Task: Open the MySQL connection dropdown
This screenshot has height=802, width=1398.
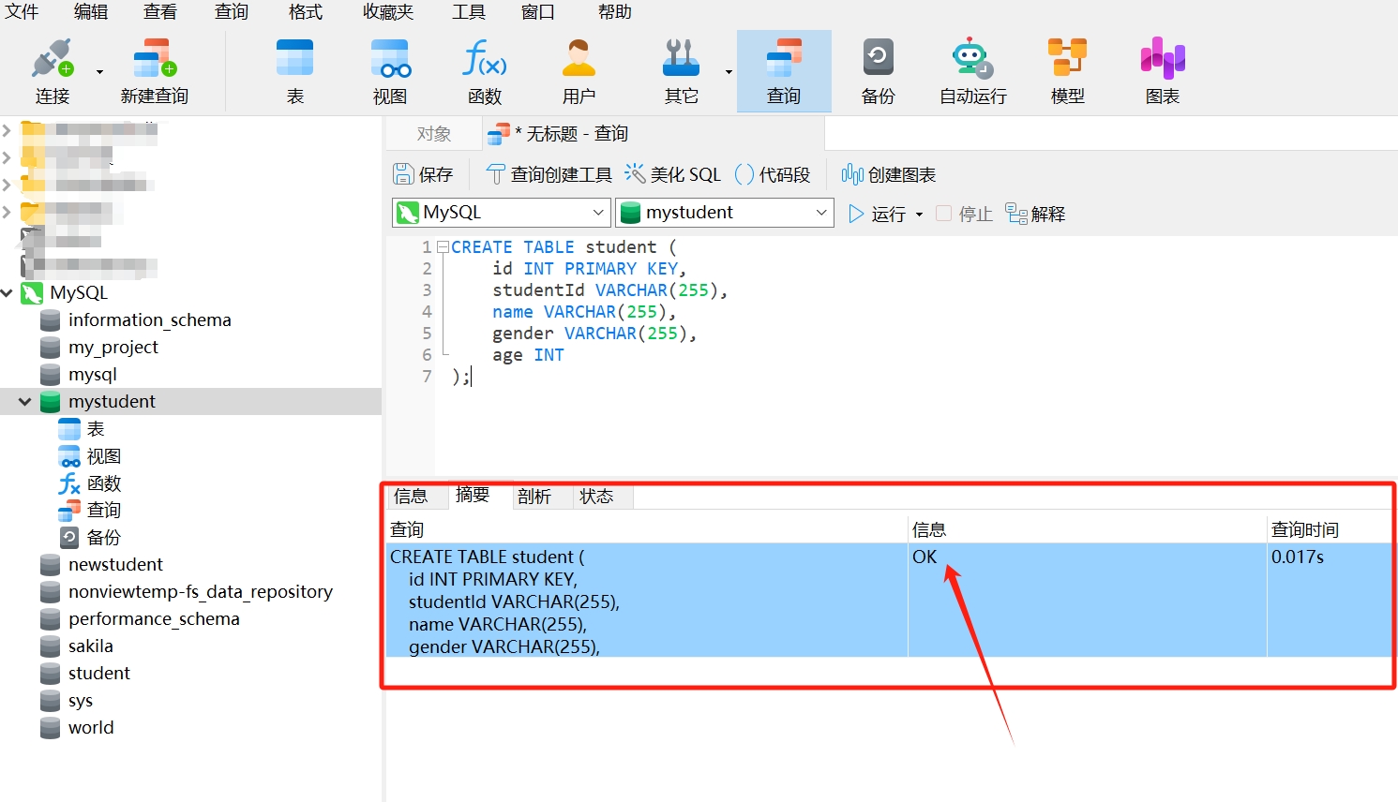Action: click(x=597, y=213)
